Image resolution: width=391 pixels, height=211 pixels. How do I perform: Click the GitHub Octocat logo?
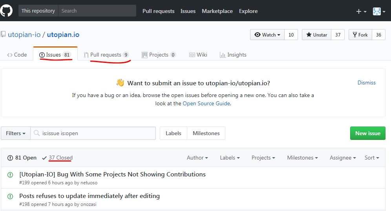tap(6, 11)
